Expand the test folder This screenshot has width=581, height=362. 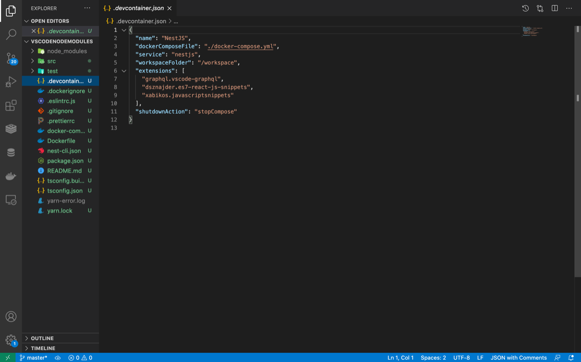click(x=61, y=71)
